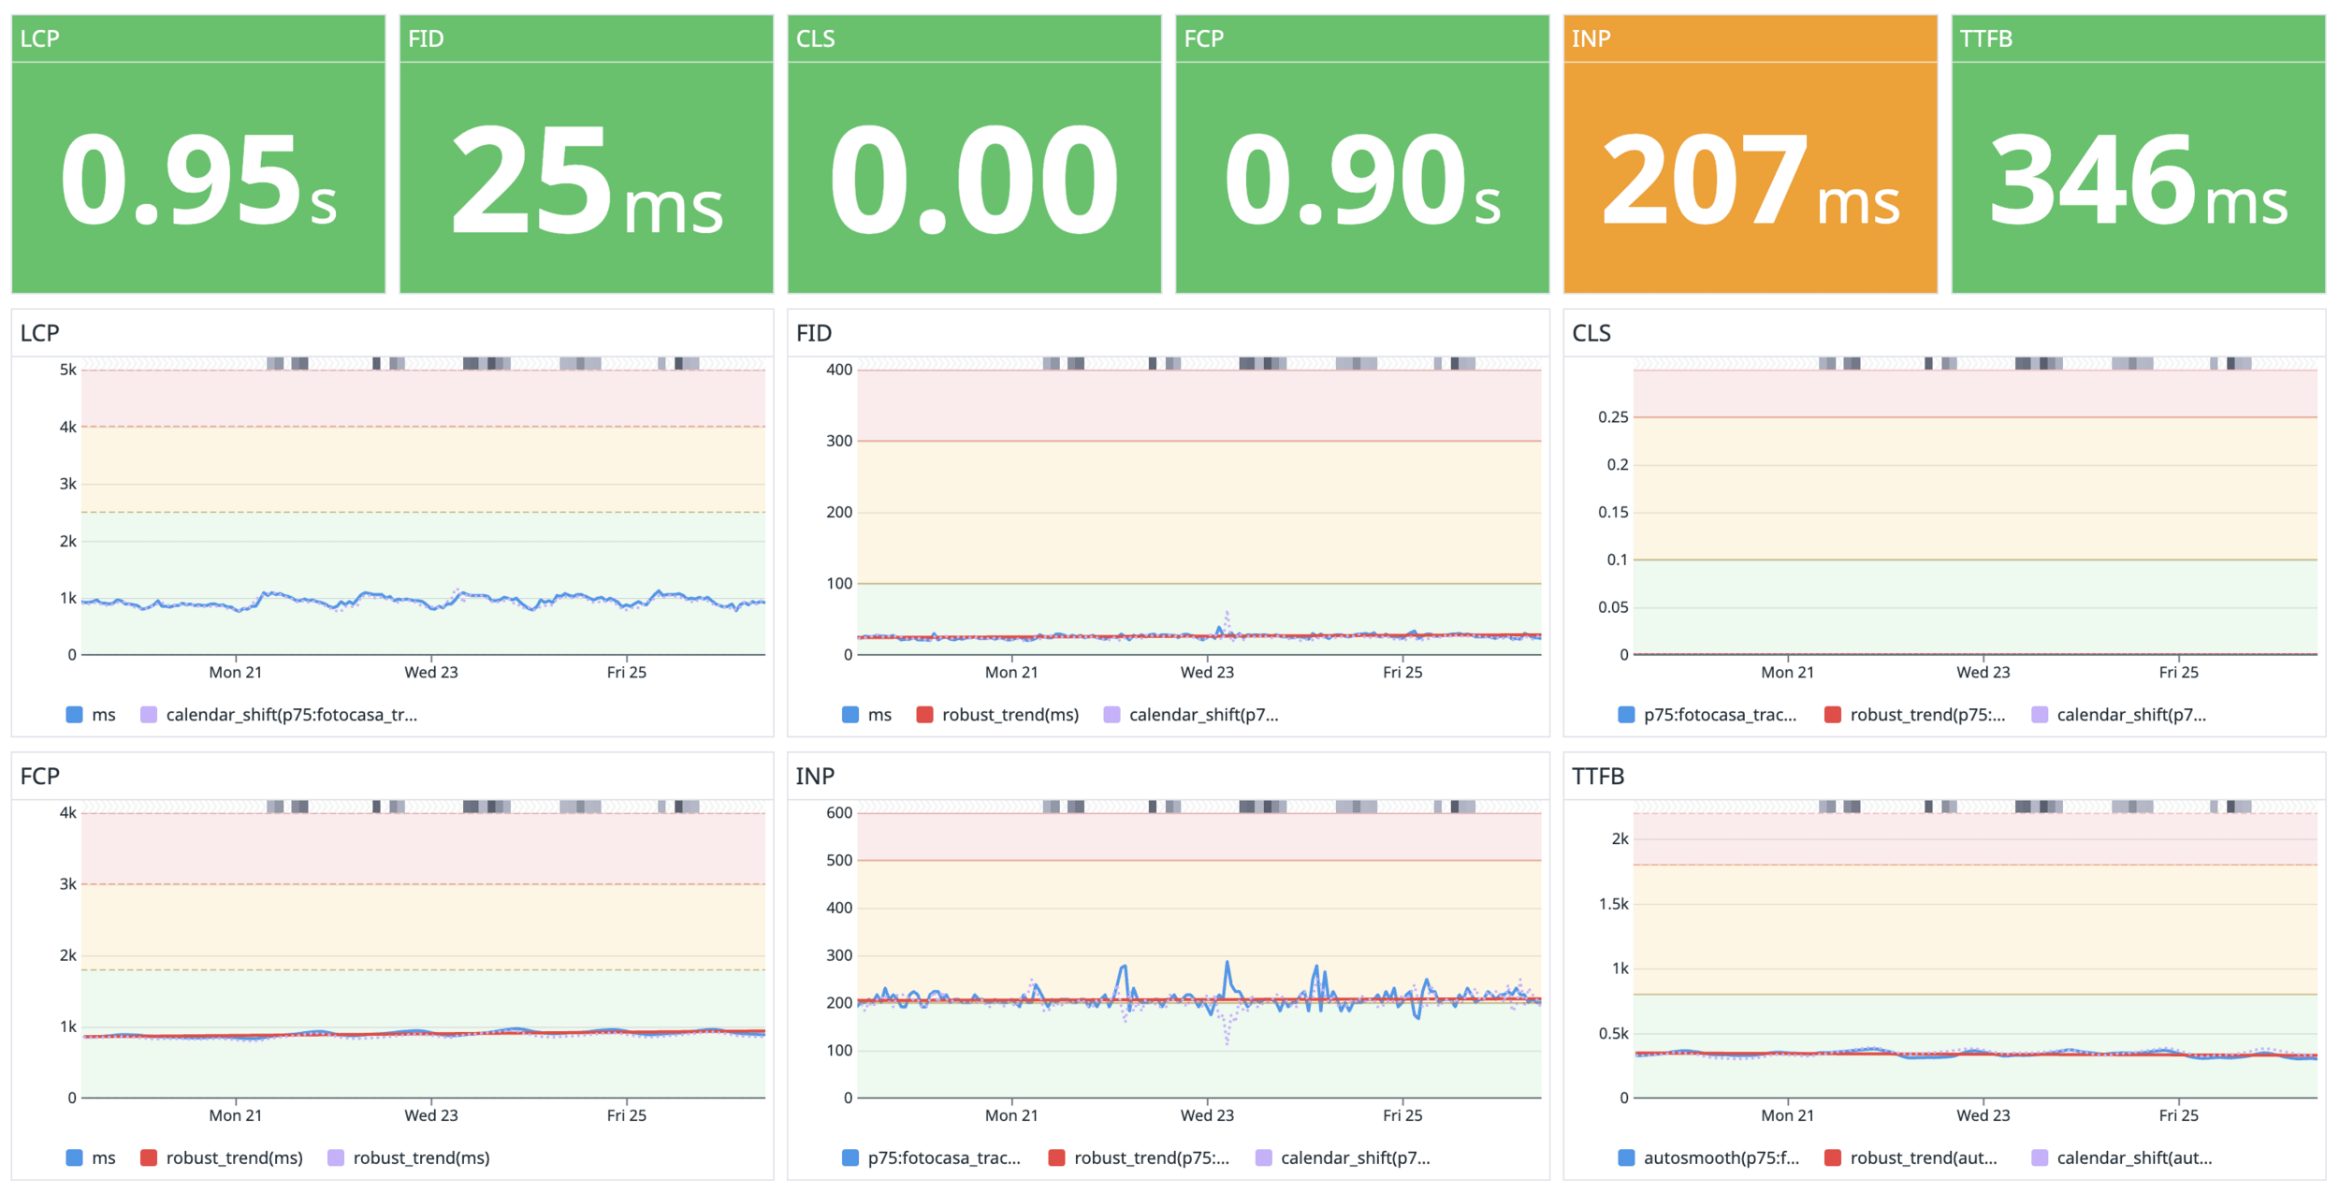Toggle calendar_shift series in FID chart legend

[x=1202, y=715]
